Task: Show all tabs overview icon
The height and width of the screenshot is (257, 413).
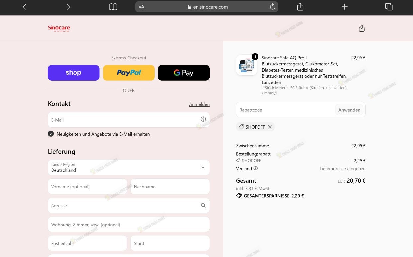Action: tap(389, 7)
